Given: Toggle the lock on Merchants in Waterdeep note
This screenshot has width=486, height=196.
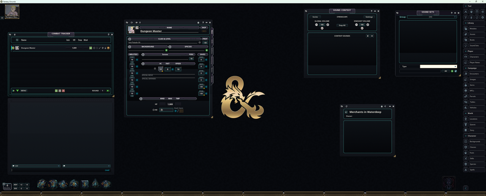Looking at the screenshot, I should (382, 107).
